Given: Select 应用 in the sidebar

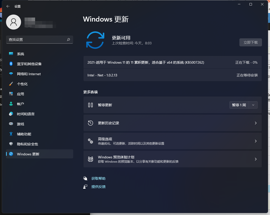Looking at the screenshot, I should pos(40,94).
